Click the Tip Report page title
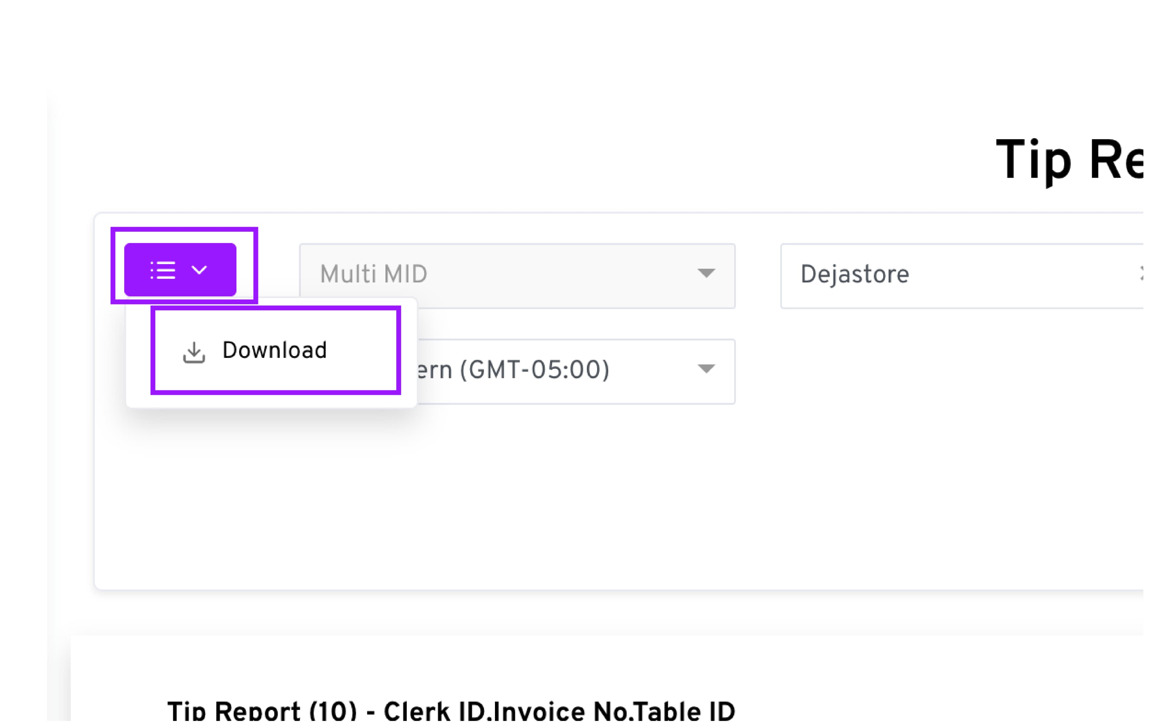The image size is (1161, 725). click(1069, 160)
